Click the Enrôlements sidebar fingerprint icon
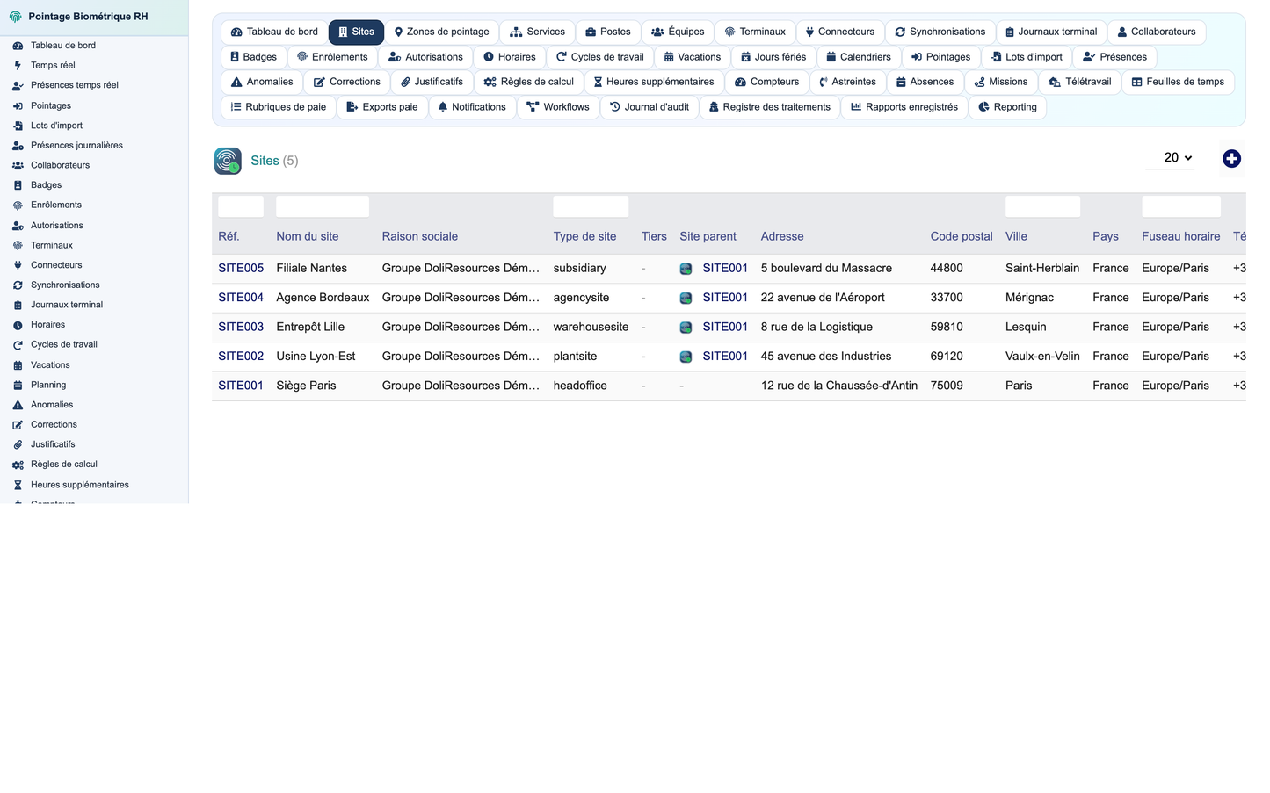 click(18, 205)
